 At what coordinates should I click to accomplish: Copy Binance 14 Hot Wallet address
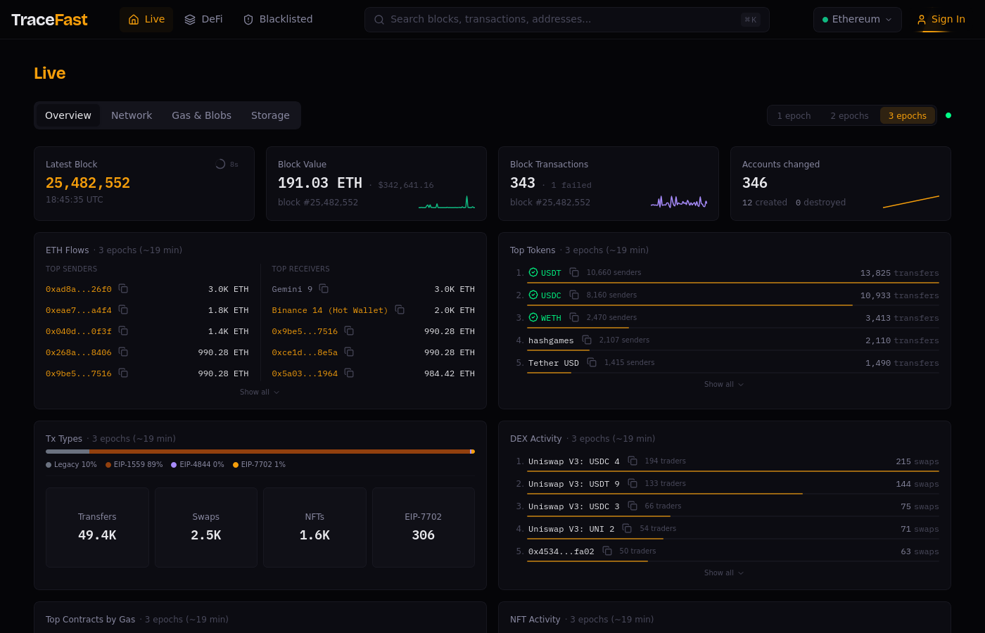click(x=400, y=310)
